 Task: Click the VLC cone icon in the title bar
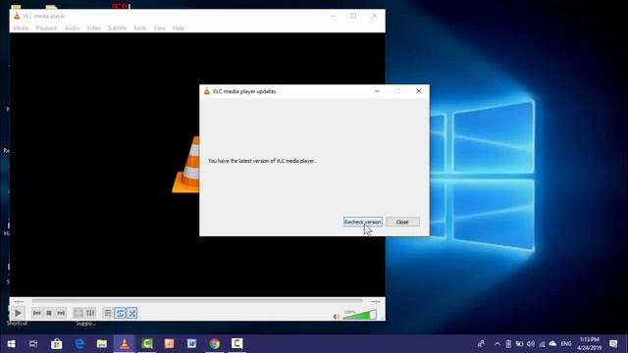[17, 16]
